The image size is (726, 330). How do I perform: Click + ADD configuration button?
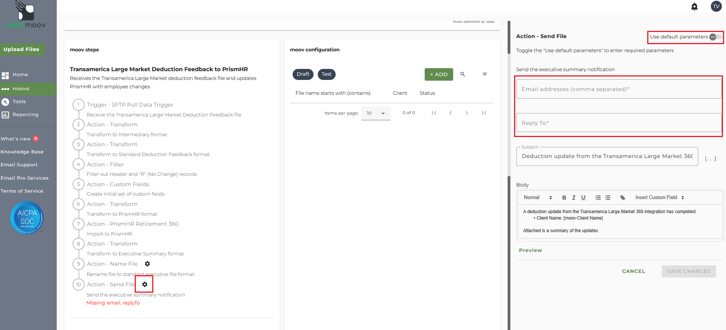click(439, 74)
